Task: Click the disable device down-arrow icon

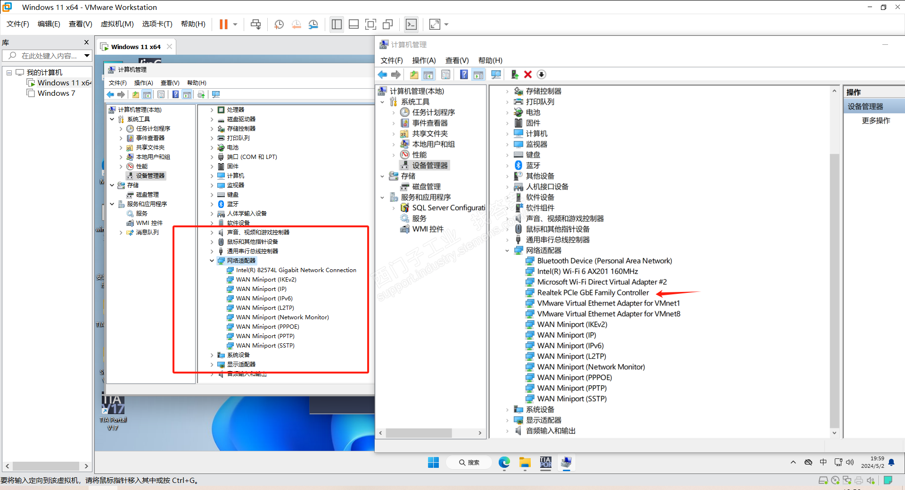Action: pos(542,75)
